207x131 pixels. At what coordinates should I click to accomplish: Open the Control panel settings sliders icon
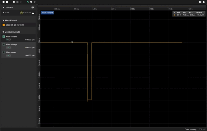click(x=32, y=7)
